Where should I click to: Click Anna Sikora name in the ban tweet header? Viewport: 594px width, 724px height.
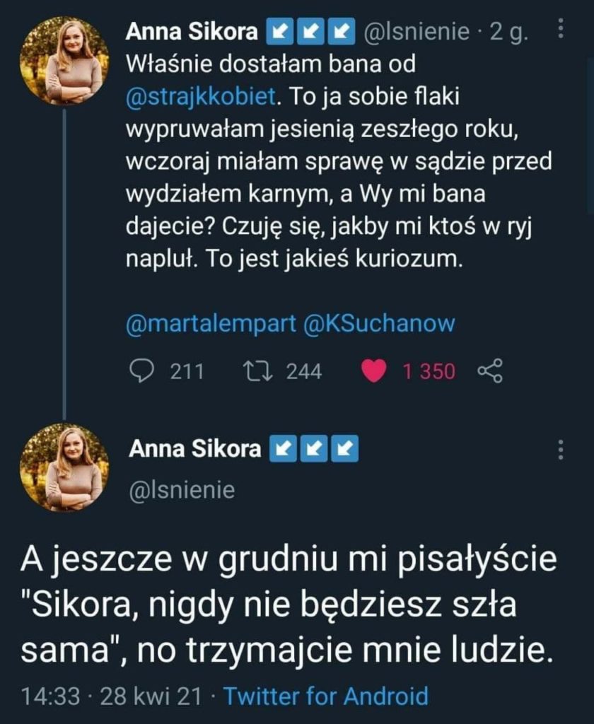192,31
